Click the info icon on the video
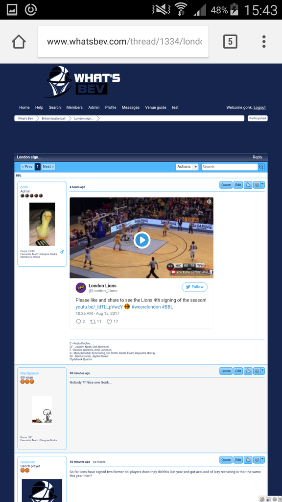This screenshot has width=282, height=502. (x=209, y=201)
